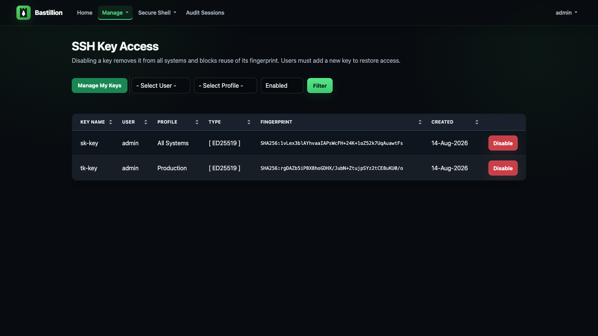Sort table by Key Name column arrows
Screen dimensions: 598x336
pos(111,122)
